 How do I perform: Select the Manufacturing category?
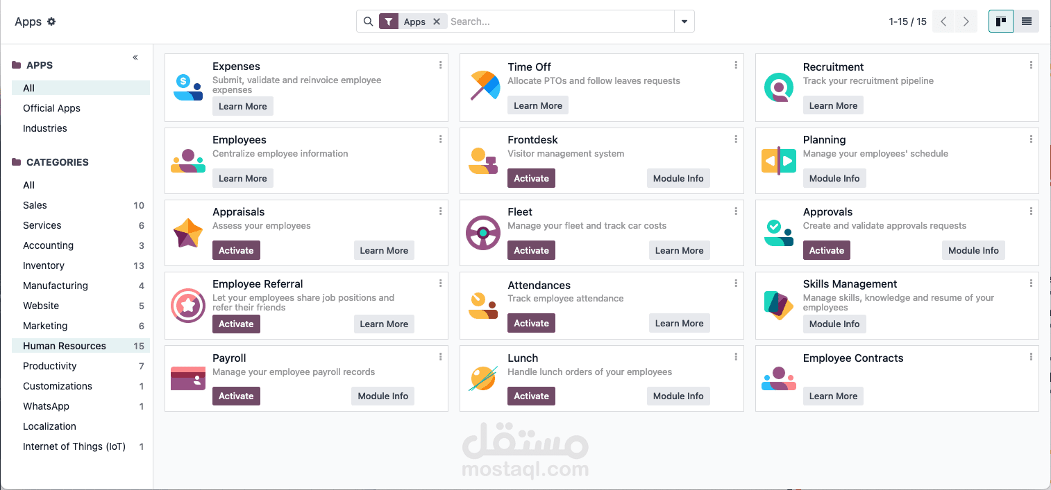coord(81,286)
